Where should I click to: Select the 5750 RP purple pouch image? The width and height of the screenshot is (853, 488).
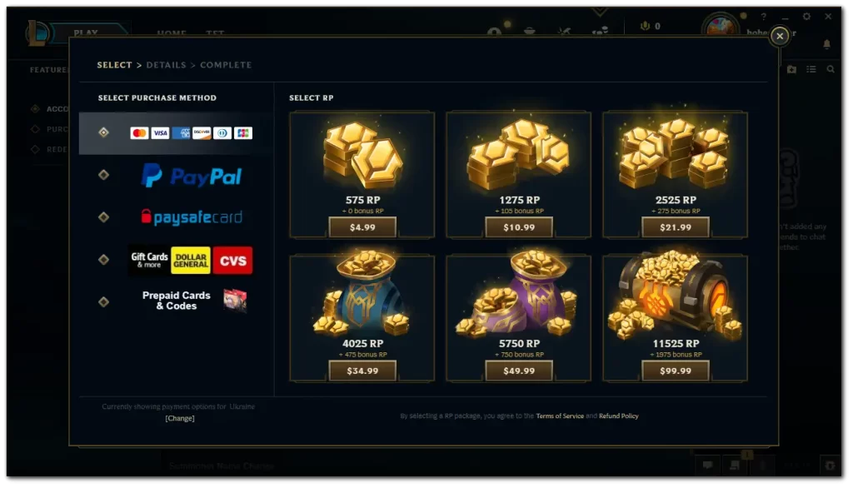(x=518, y=294)
